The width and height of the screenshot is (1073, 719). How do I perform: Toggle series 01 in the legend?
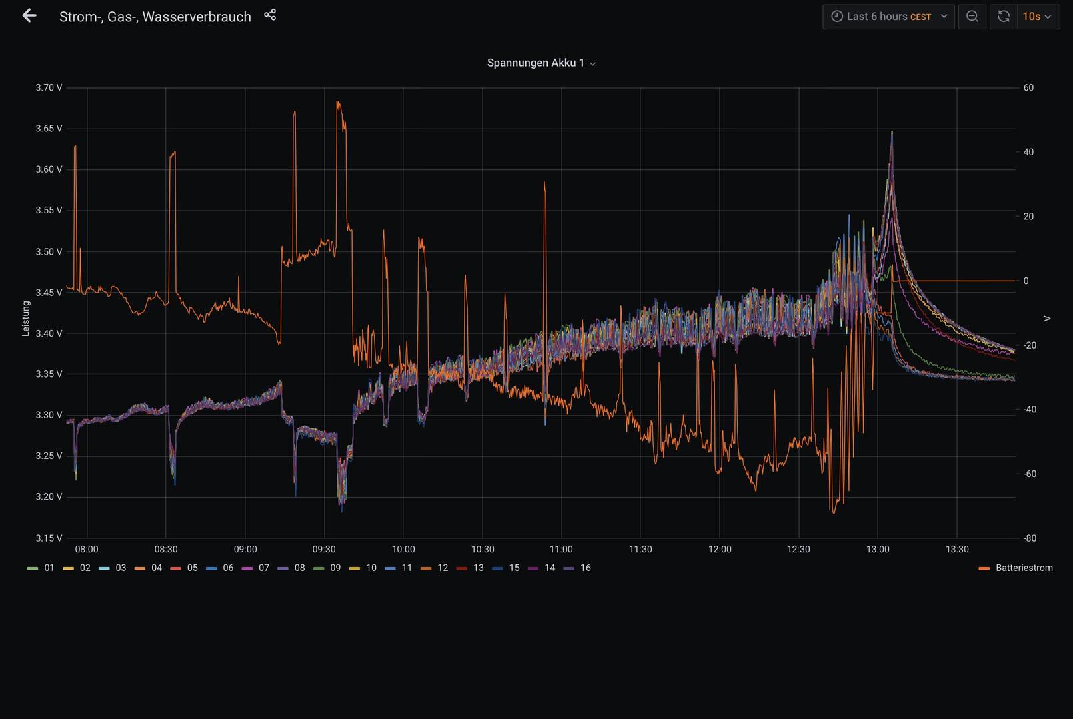(41, 568)
